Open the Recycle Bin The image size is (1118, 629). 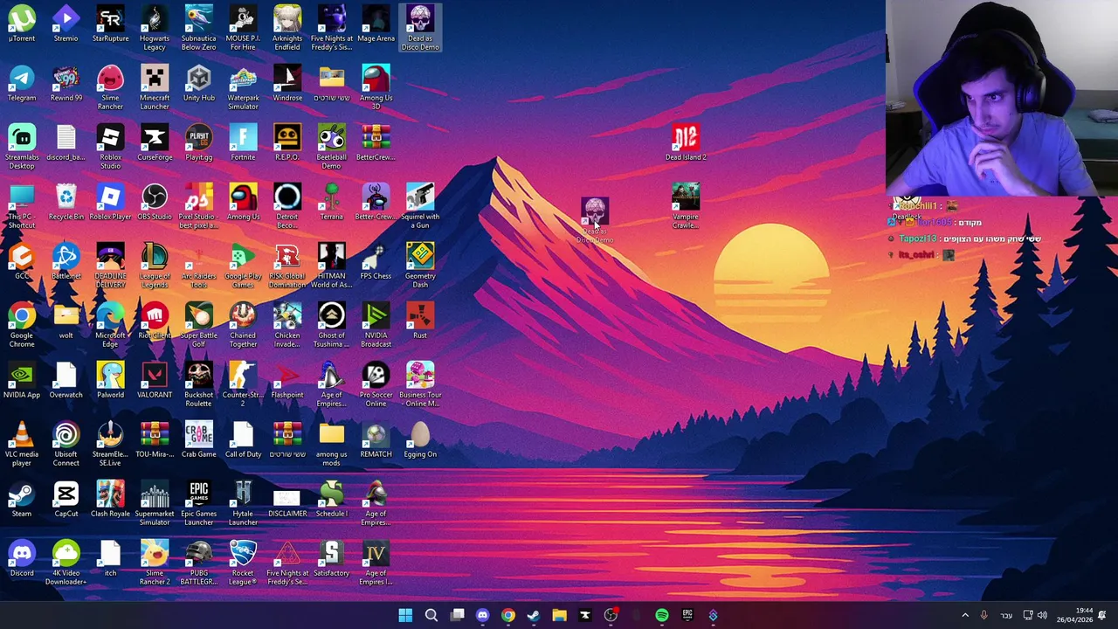click(x=66, y=203)
